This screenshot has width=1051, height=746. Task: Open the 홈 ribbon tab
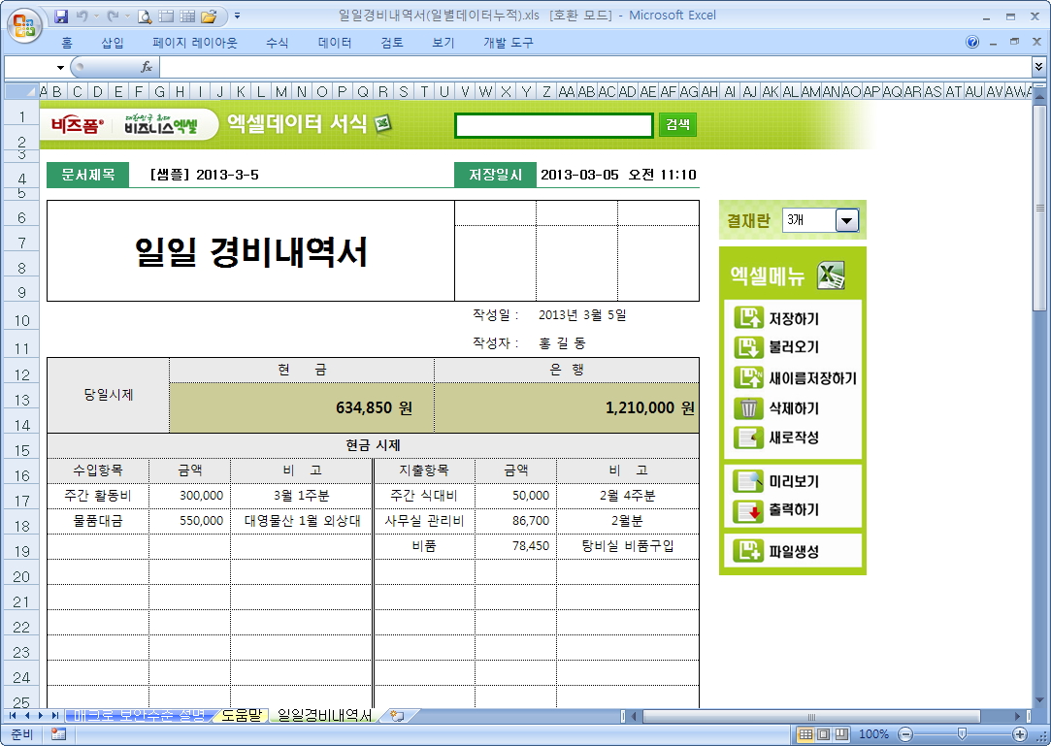67,43
